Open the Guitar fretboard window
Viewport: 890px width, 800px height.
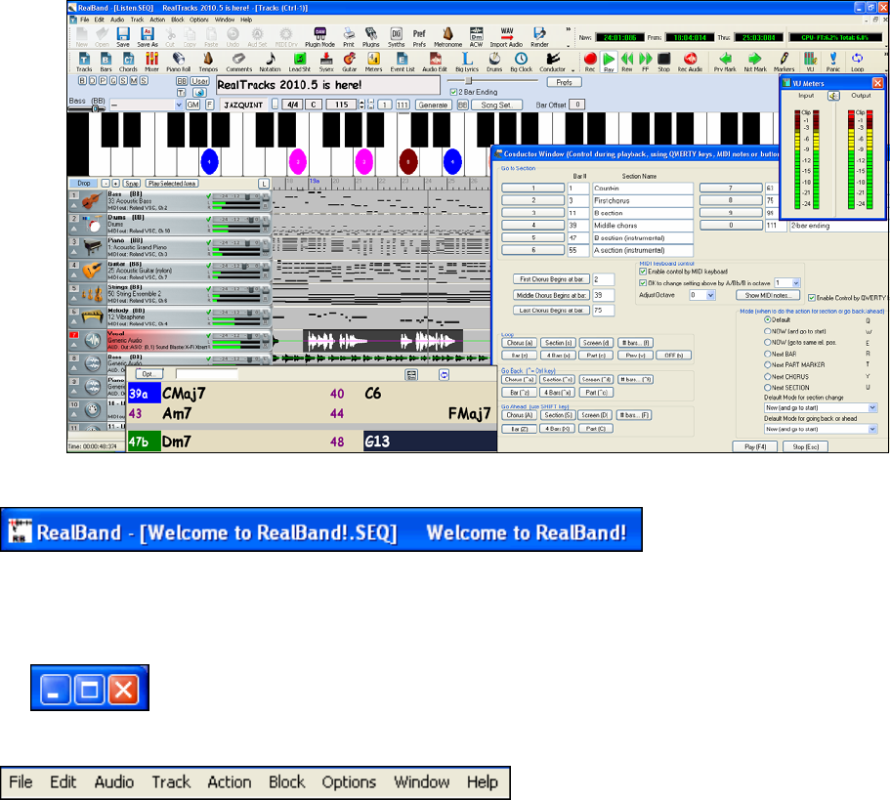[x=350, y=62]
